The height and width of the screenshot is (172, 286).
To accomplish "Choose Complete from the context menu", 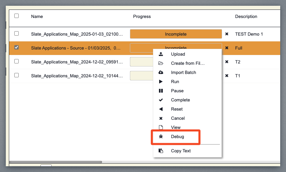I will tap(180, 100).
